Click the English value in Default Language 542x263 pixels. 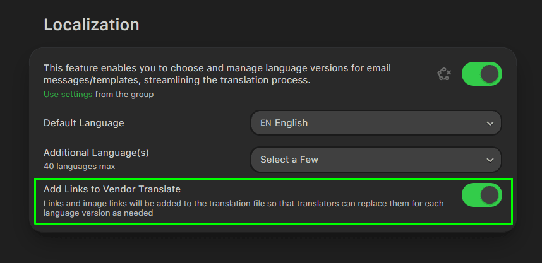[291, 123]
